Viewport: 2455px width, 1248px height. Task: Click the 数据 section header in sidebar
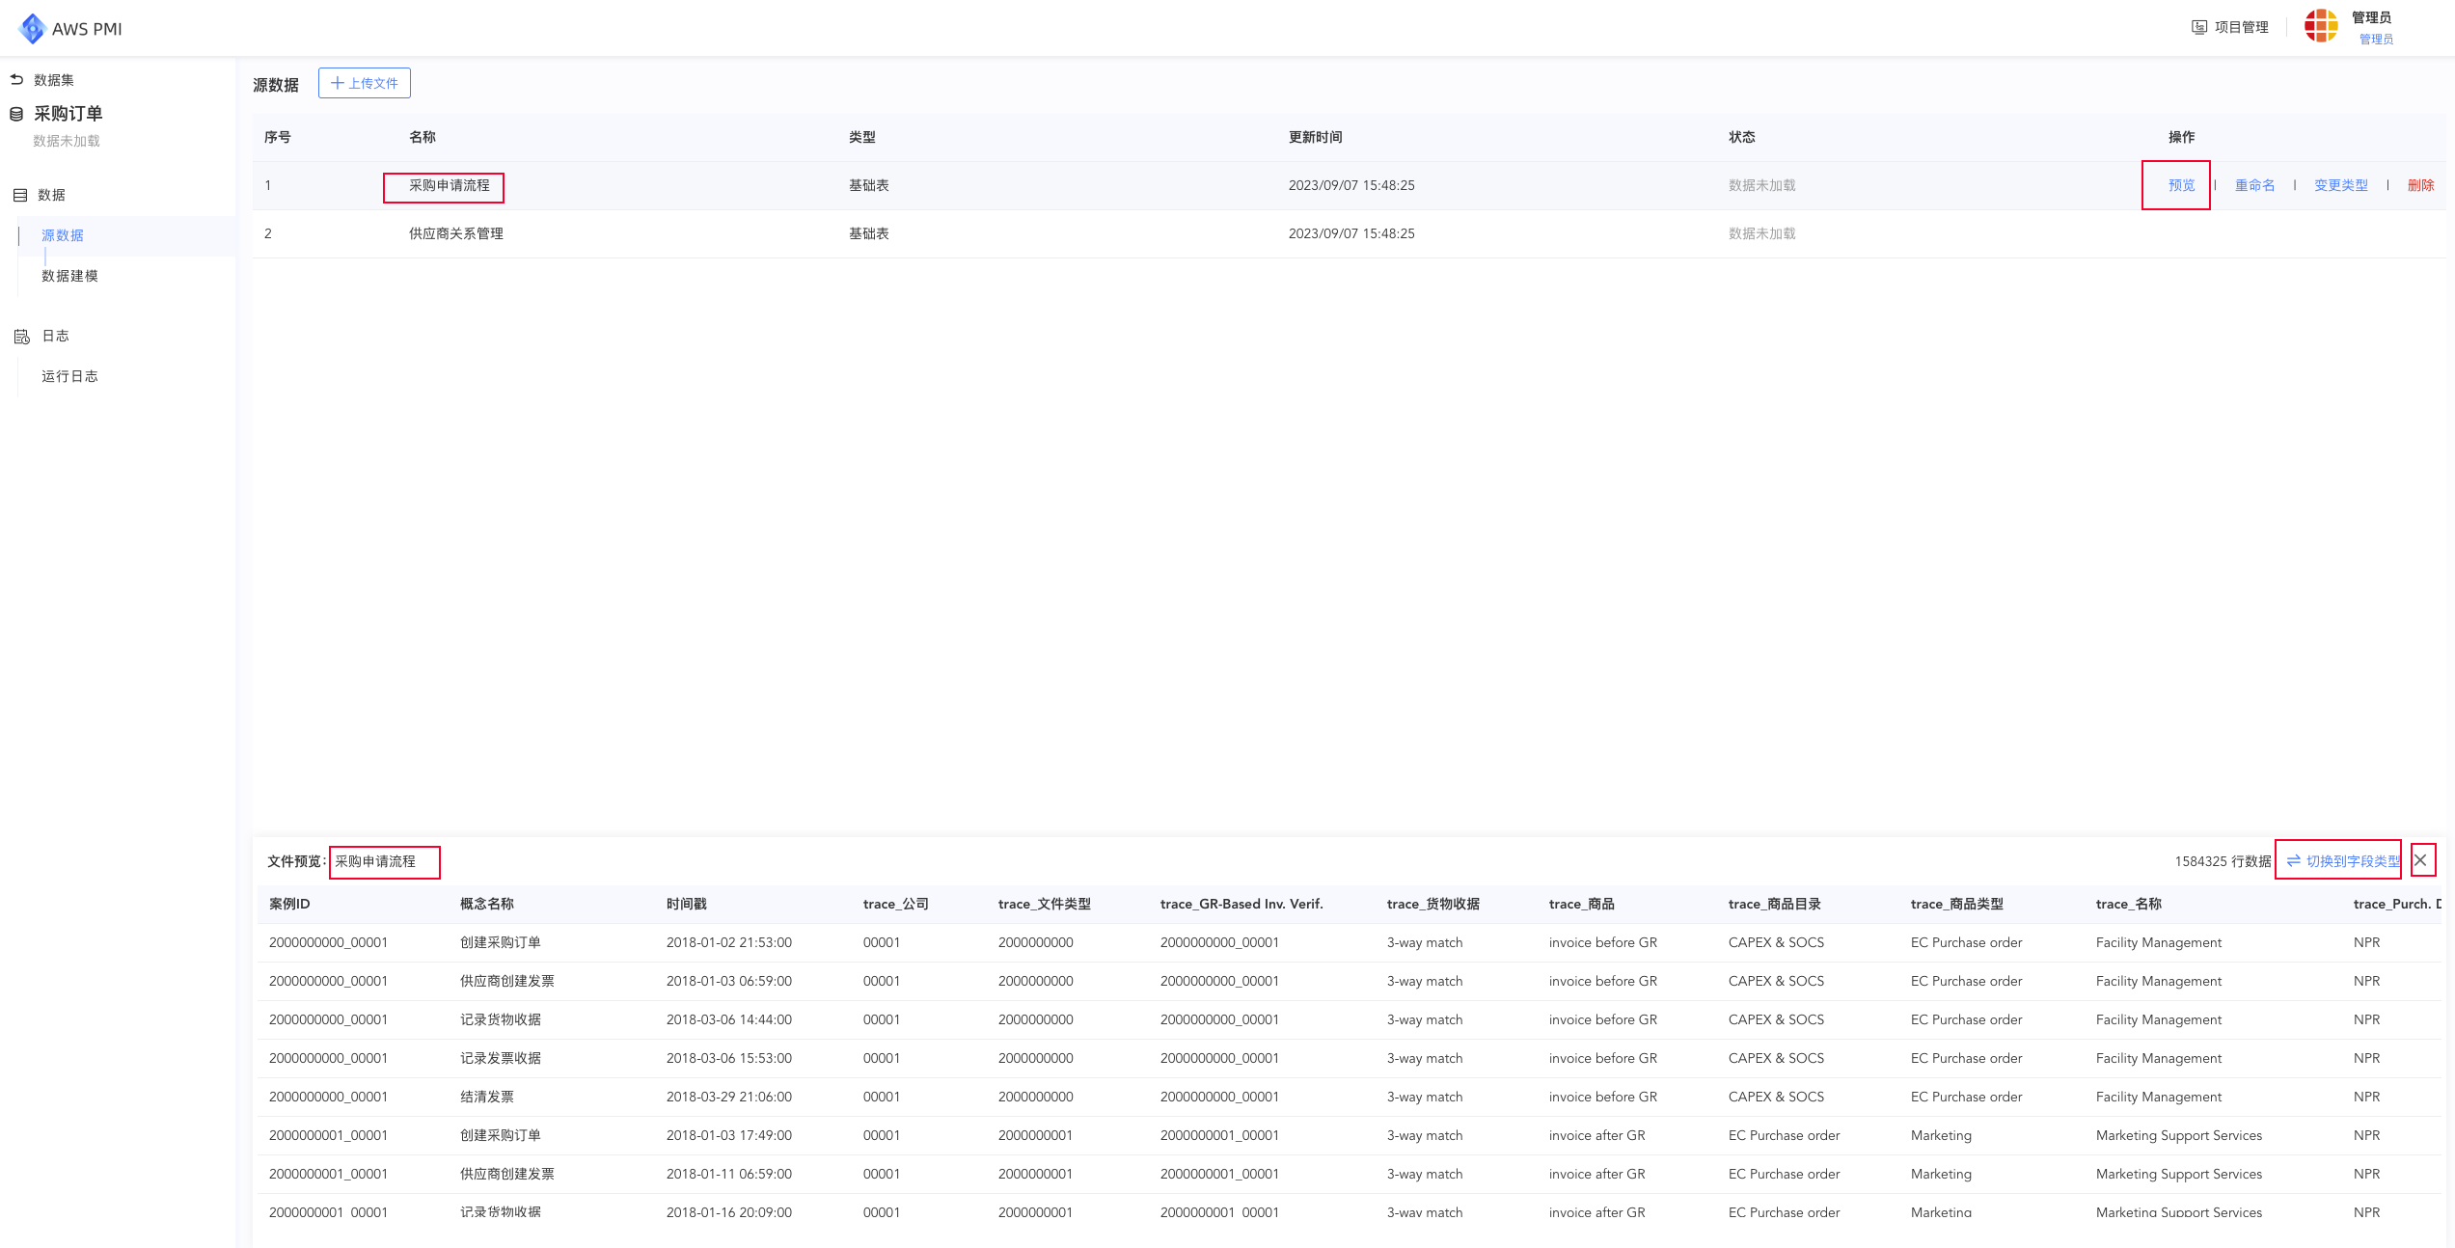[x=51, y=195]
